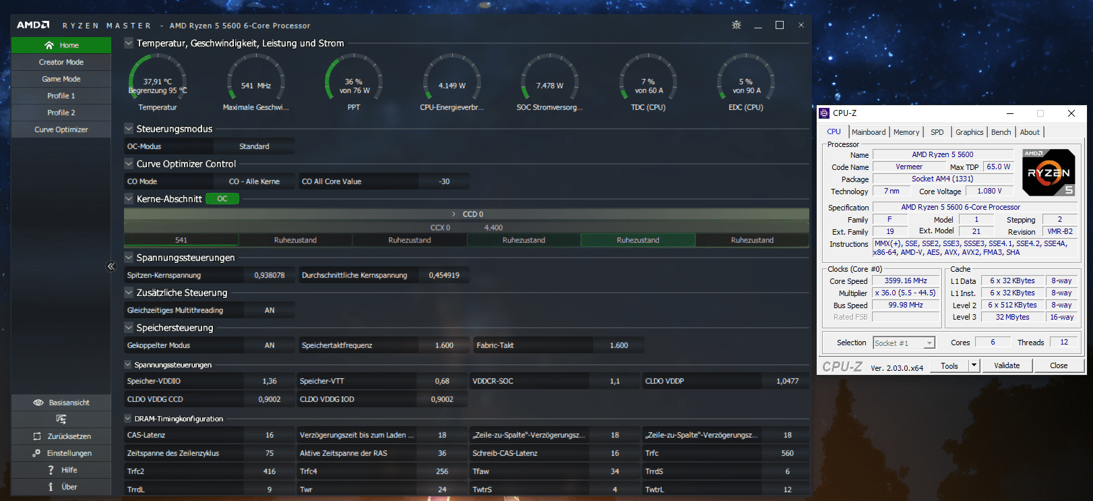Switch to the Graphics tab in CPU-Z
Viewport: 1093px width, 501px height.
[x=970, y=132]
